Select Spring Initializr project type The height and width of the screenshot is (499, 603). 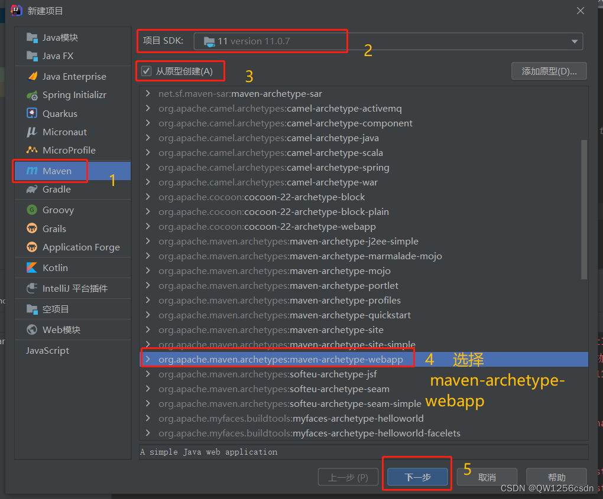click(x=73, y=95)
